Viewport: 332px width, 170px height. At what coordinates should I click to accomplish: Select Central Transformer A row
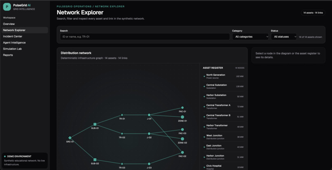[x=224, y=107]
